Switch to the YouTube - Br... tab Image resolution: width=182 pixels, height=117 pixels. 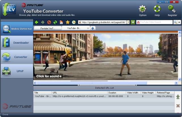click(x=76, y=28)
